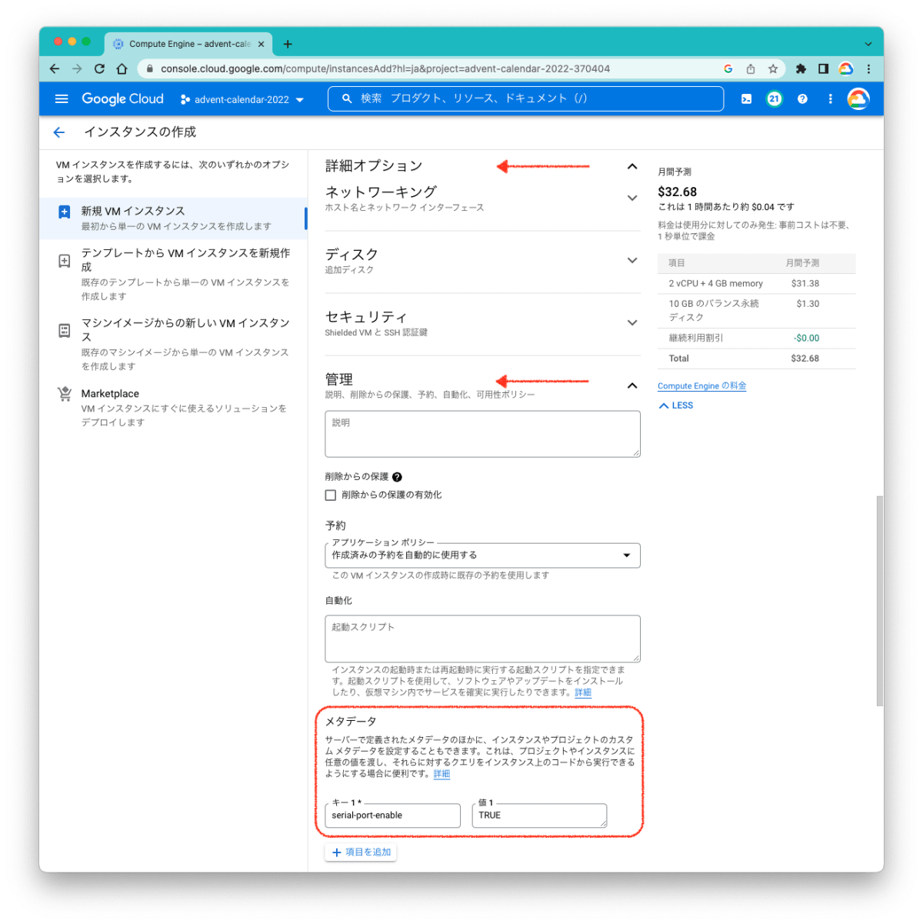Collapse the 管理 section

632,385
